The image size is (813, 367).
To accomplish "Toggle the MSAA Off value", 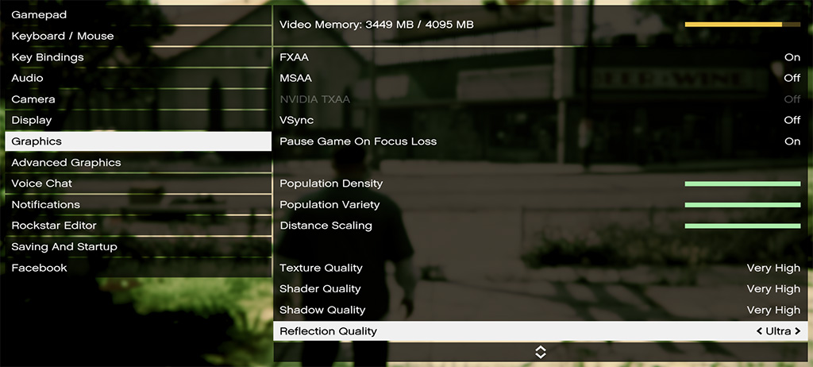I will pyautogui.click(x=792, y=79).
